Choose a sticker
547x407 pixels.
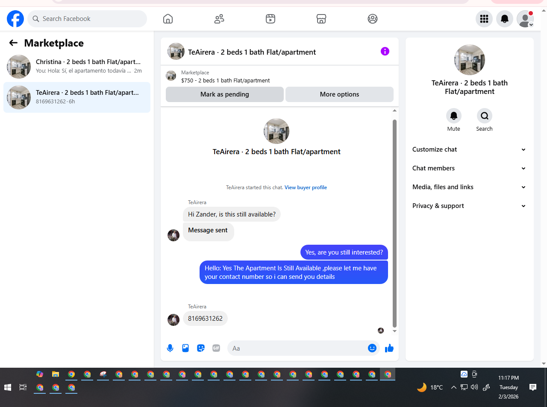pyautogui.click(x=201, y=348)
